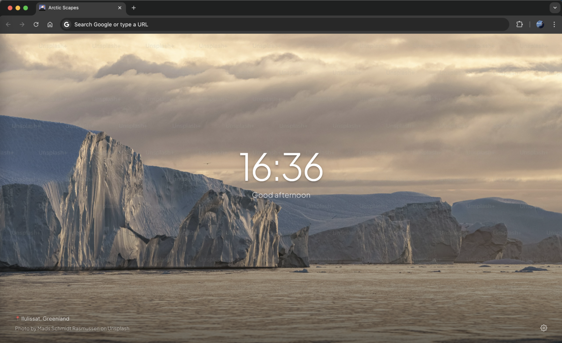
Task: Focus the Search Google or type a URL field
Action: click(x=271, y=24)
